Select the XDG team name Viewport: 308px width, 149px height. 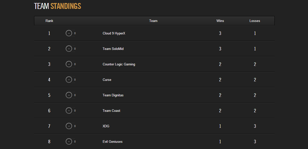106,126
